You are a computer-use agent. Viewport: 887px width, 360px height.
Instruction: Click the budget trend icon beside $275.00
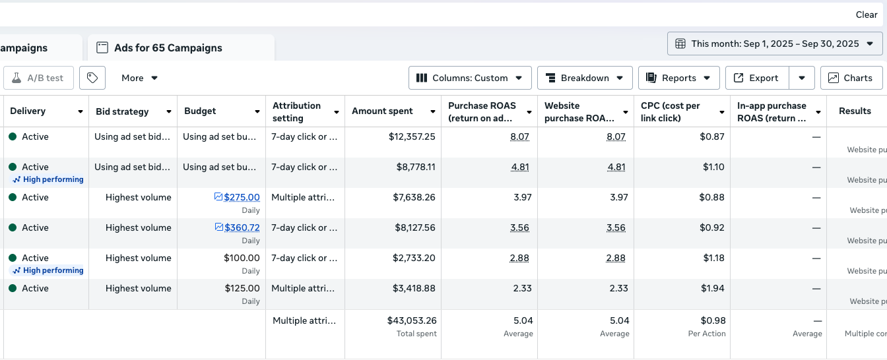coord(218,197)
